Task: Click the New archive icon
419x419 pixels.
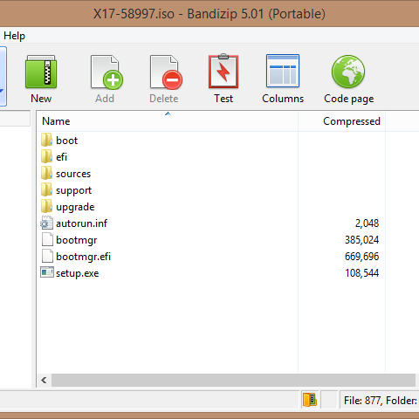Action: click(41, 72)
